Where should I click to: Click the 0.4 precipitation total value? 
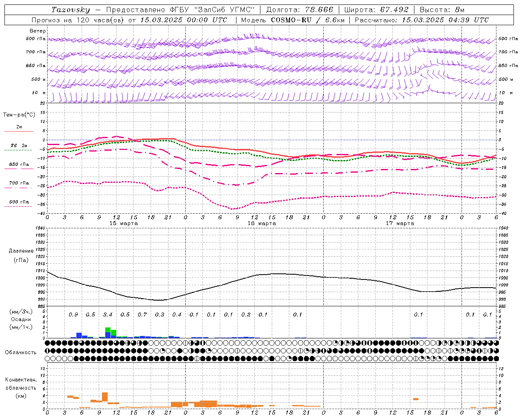177,315
